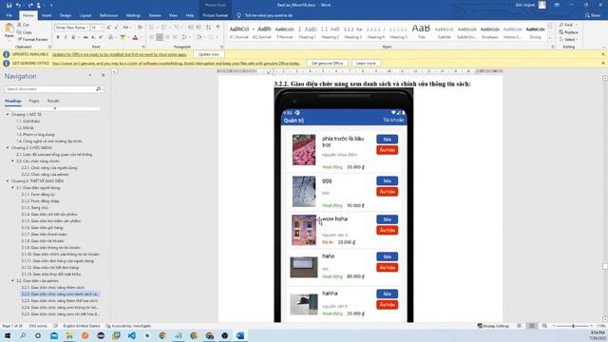Open the bullet list dropdown
Viewport: 608px width, 342px height.
coord(158,28)
